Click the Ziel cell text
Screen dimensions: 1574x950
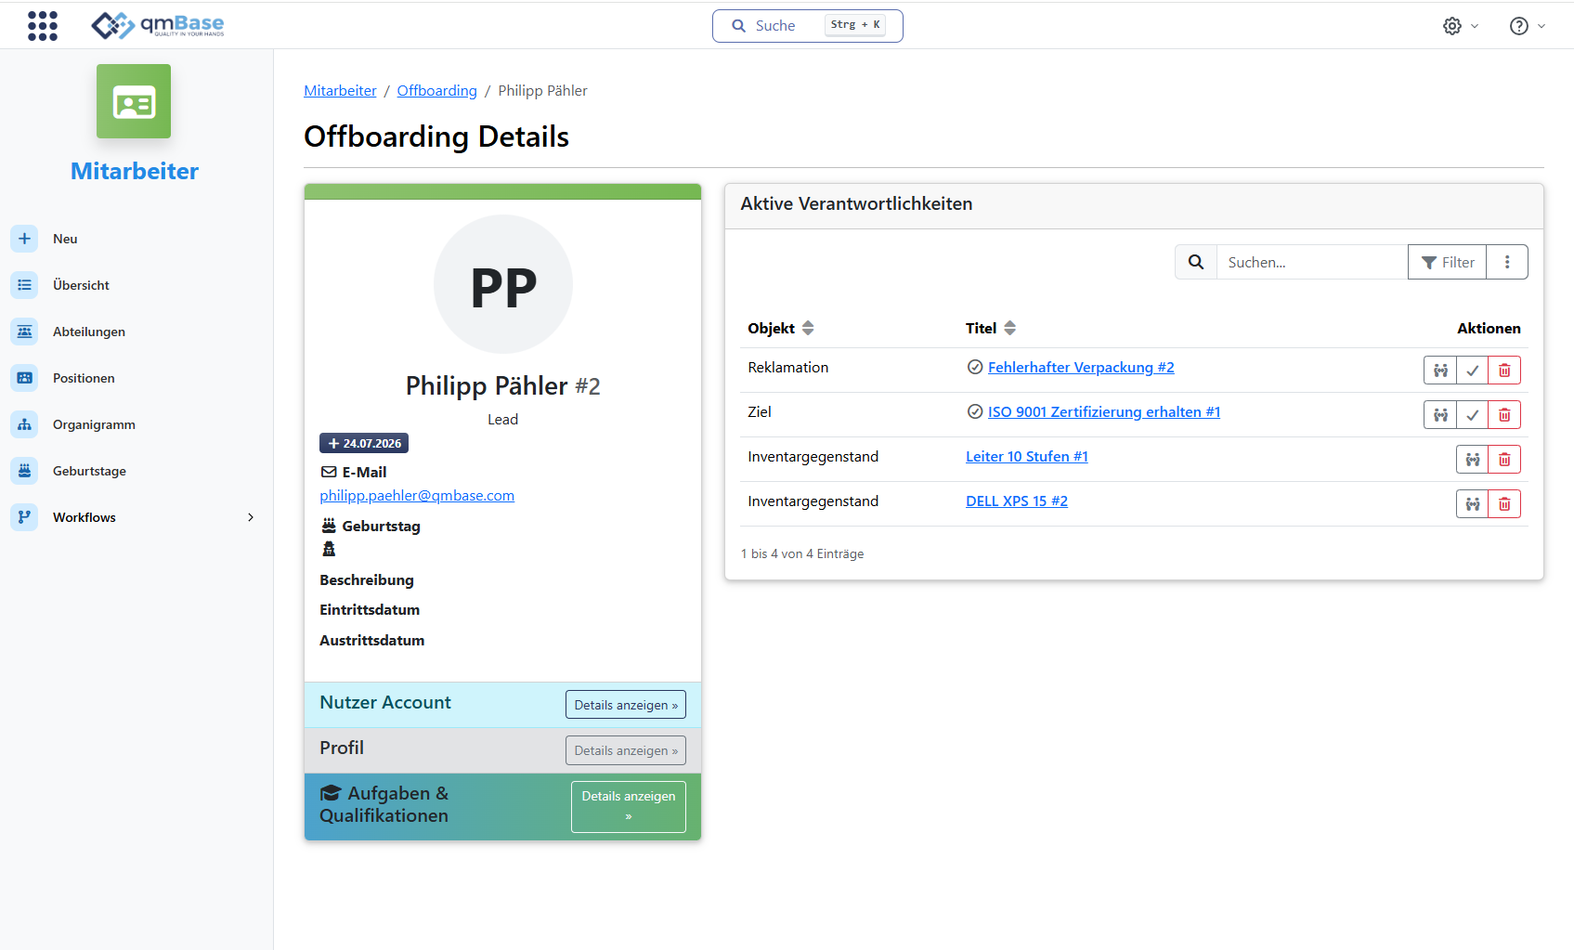tap(760, 412)
